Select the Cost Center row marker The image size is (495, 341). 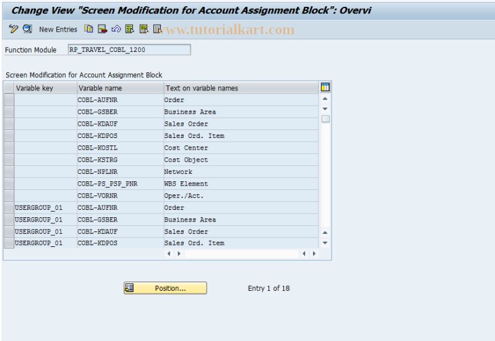(9, 148)
